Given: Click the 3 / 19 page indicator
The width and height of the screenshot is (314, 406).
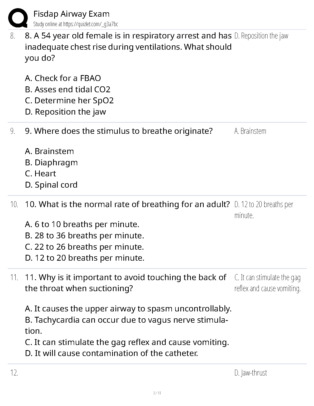Looking at the screenshot, I should (x=157, y=393).
